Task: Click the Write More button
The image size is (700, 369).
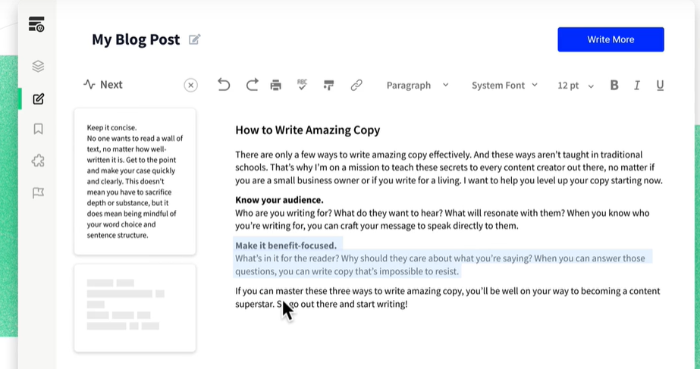Action: click(x=611, y=39)
